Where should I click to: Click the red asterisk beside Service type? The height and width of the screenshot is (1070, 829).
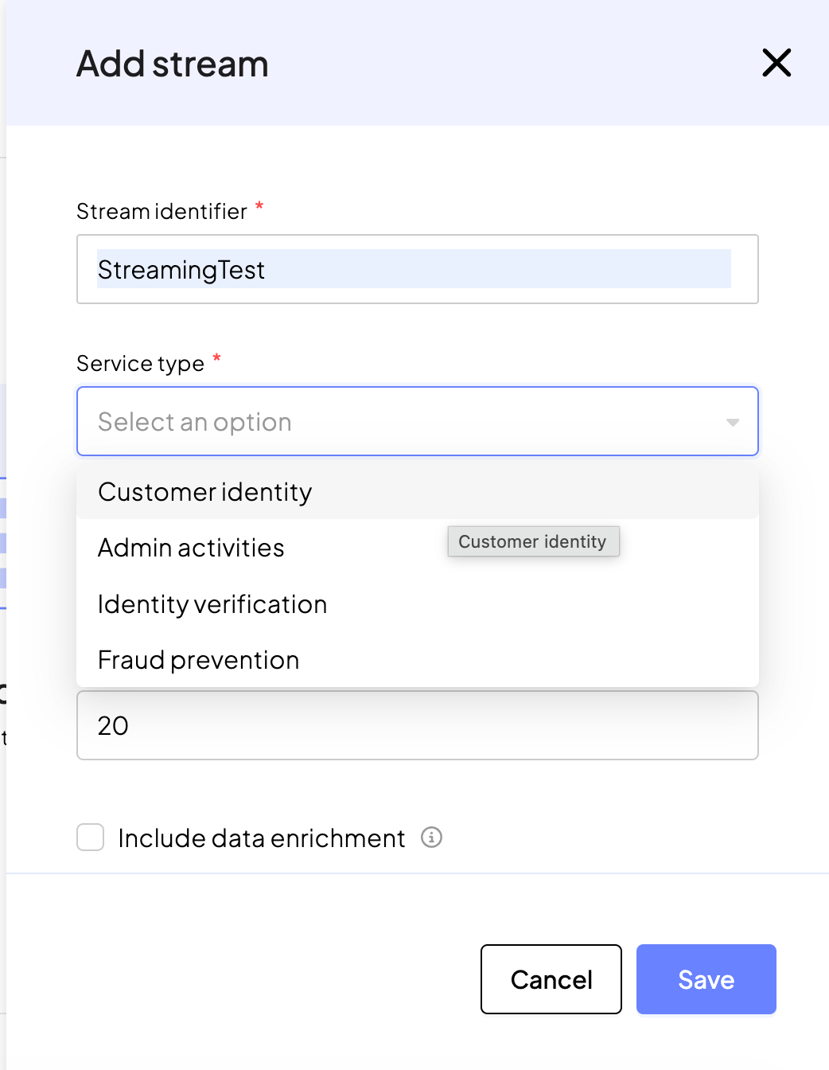pyautogui.click(x=216, y=359)
